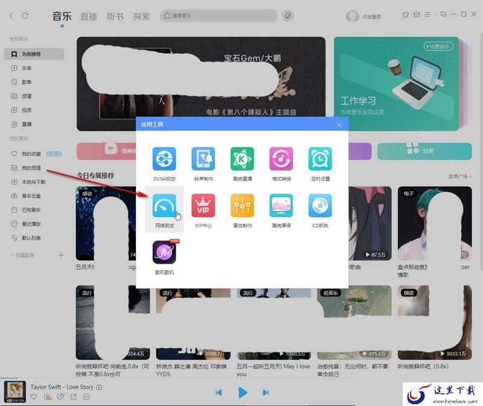Open the VIP中心 tool
The height and width of the screenshot is (406, 483).
pyautogui.click(x=203, y=211)
